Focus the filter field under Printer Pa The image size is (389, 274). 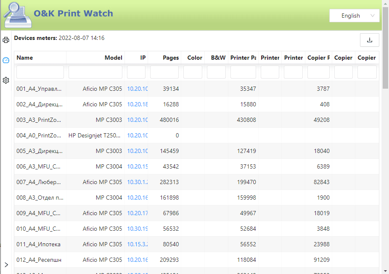(x=243, y=72)
